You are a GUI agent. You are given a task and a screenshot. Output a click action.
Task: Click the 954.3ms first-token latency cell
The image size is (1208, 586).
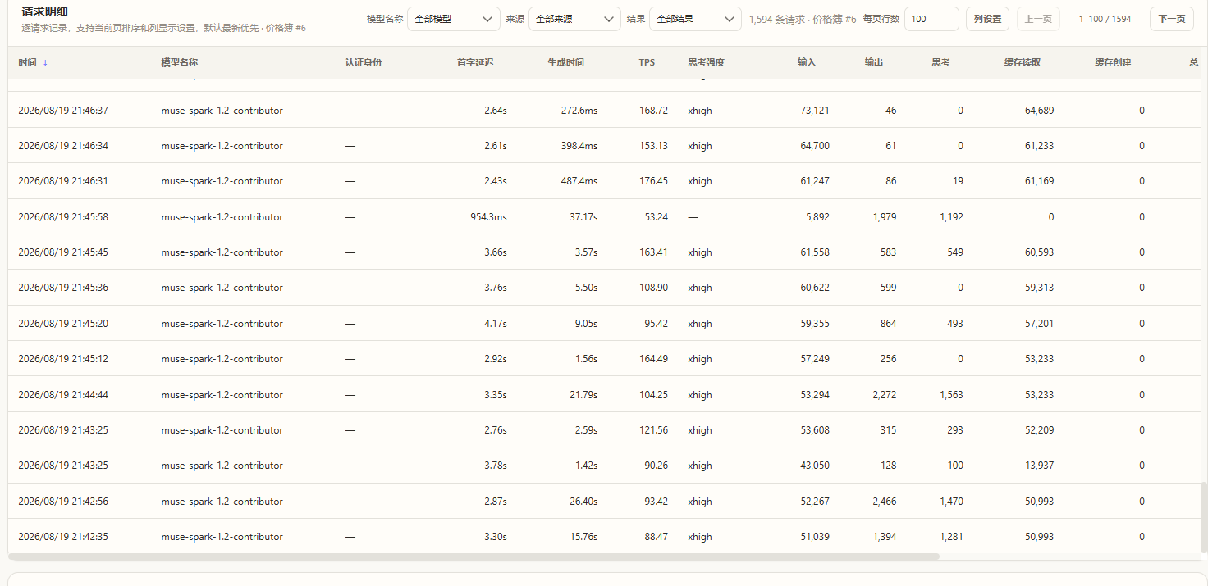(x=488, y=217)
